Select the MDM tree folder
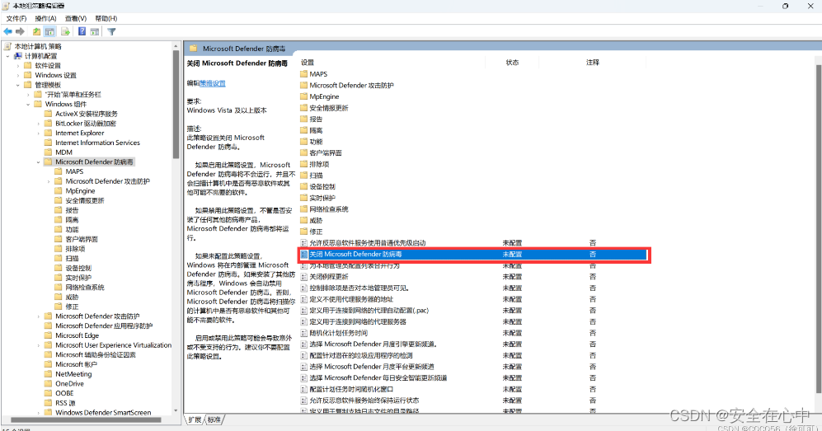The width and height of the screenshot is (822, 431). click(x=64, y=152)
